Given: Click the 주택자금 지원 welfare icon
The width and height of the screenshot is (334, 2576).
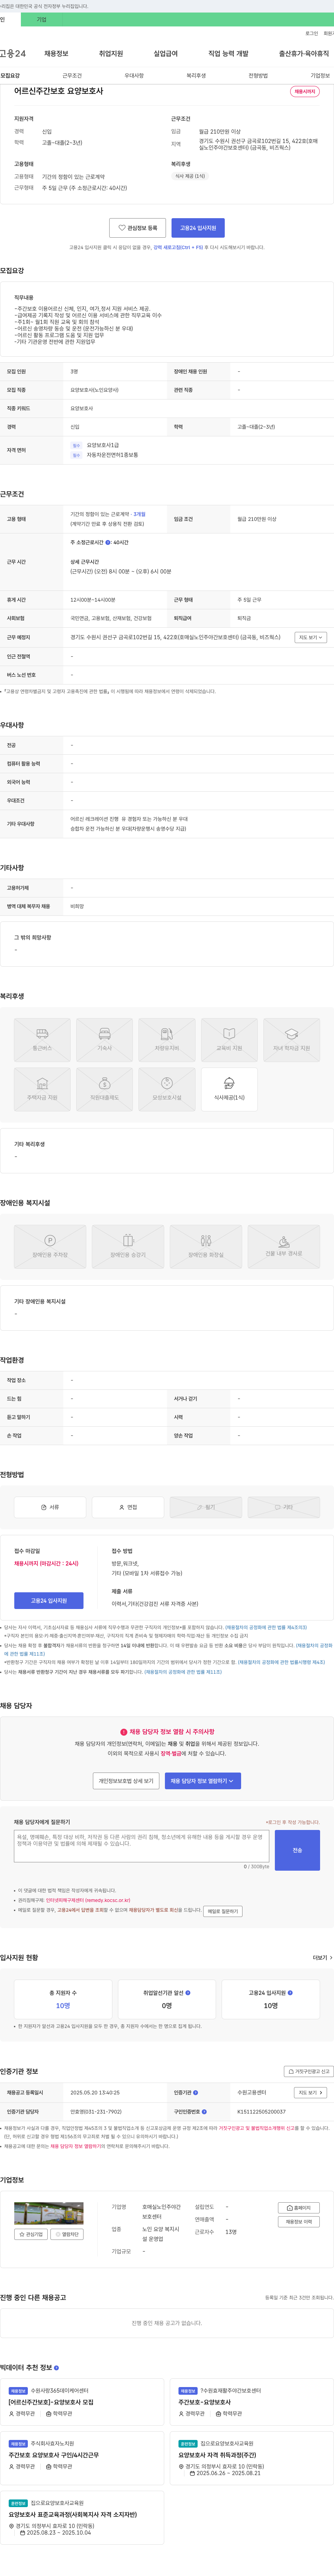Looking at the screenshot, I should click(42, 1089).
